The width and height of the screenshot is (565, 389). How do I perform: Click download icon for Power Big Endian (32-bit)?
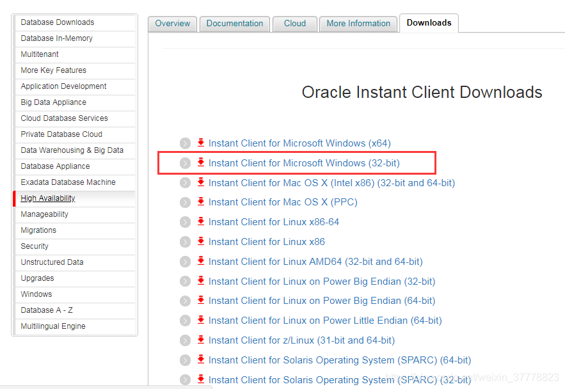[x=201, y=281]
